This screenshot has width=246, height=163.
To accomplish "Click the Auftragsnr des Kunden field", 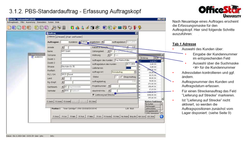I will coord(125,60).
